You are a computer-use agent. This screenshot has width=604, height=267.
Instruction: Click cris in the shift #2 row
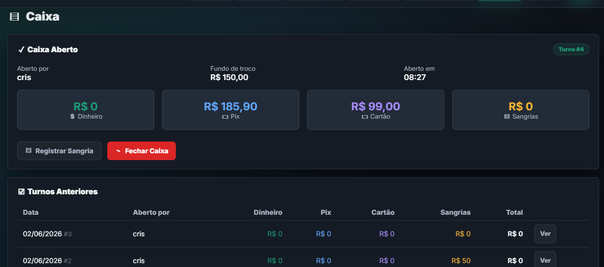coord(139,261)
